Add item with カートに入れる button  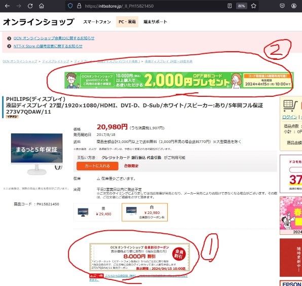point(97,166)
